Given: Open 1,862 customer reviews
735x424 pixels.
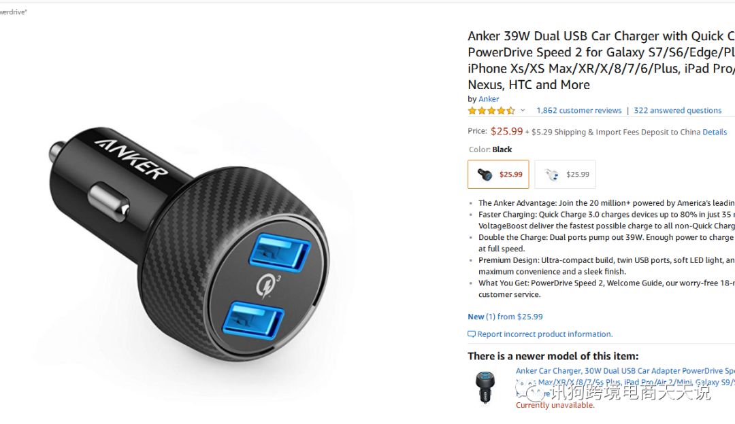Looking at the screenshot, I should 579,111.
